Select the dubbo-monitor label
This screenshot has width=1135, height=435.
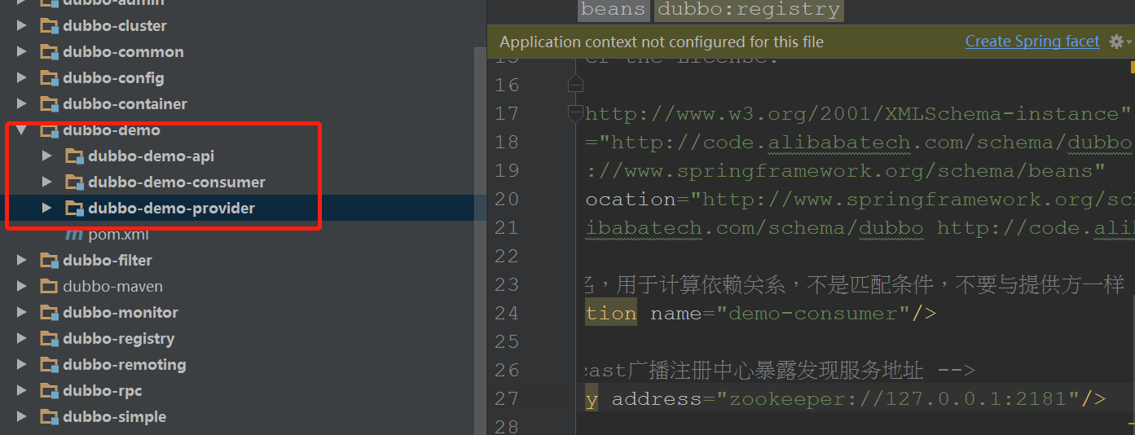tap(121, 313)
